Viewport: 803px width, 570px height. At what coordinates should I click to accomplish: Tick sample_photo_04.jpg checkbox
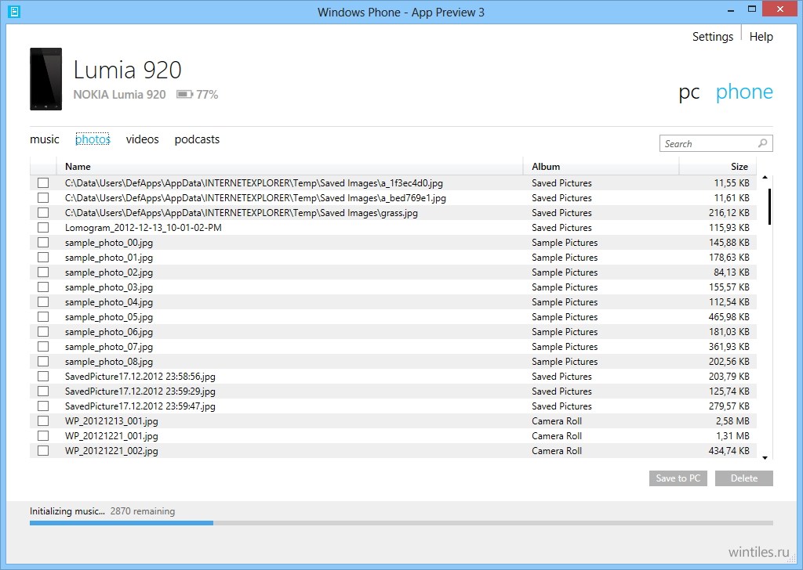coord(43,301)
